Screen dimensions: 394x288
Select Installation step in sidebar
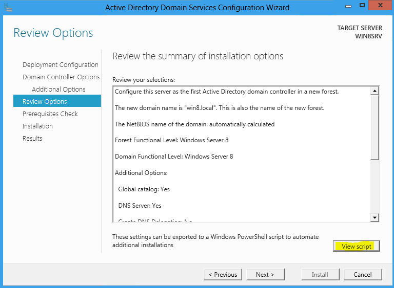[37, 126]
